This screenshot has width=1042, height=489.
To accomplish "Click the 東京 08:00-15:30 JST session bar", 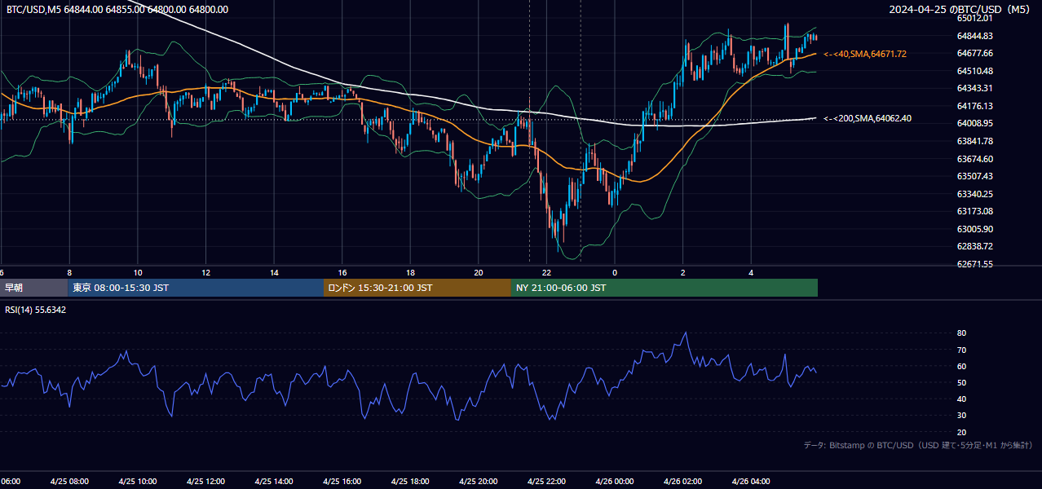I will (x=196, y=288).
